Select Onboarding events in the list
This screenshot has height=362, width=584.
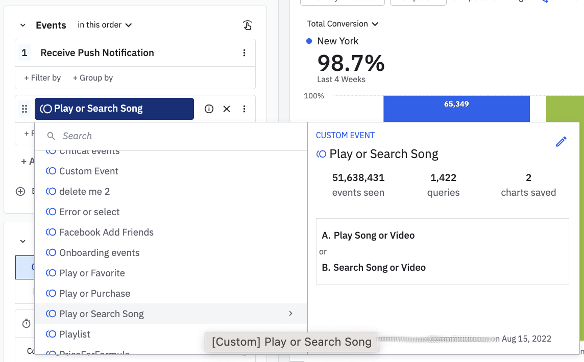click(99, 253)
